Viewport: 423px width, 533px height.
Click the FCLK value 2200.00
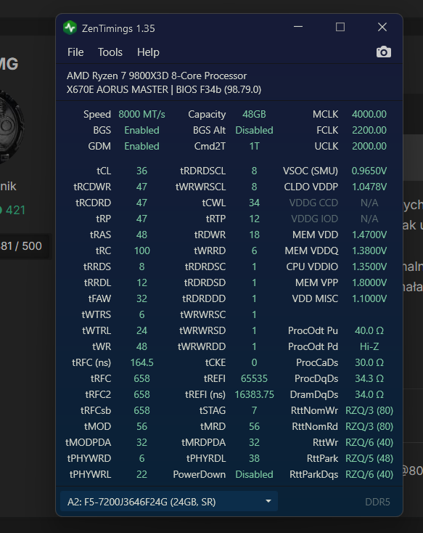click(369, 130)
